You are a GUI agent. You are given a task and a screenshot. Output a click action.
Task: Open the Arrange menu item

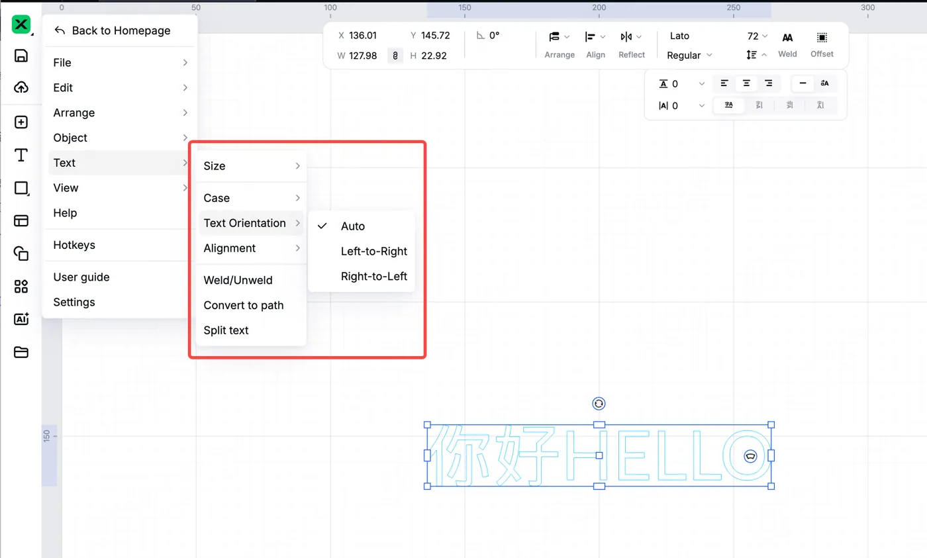(x=120, y=113)
